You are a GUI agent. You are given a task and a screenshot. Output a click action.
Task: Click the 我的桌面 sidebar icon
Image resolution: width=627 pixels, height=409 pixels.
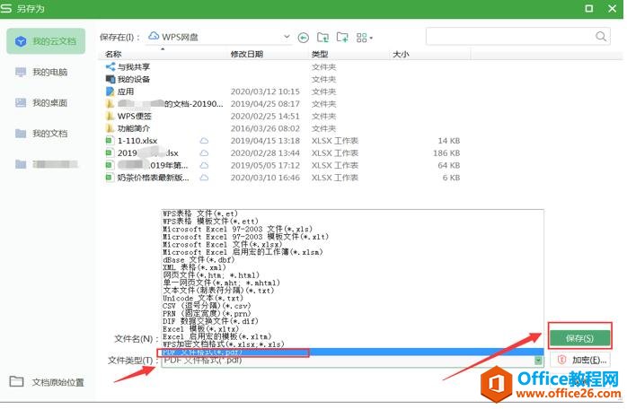pyautogui.click(x=21, y=102)
